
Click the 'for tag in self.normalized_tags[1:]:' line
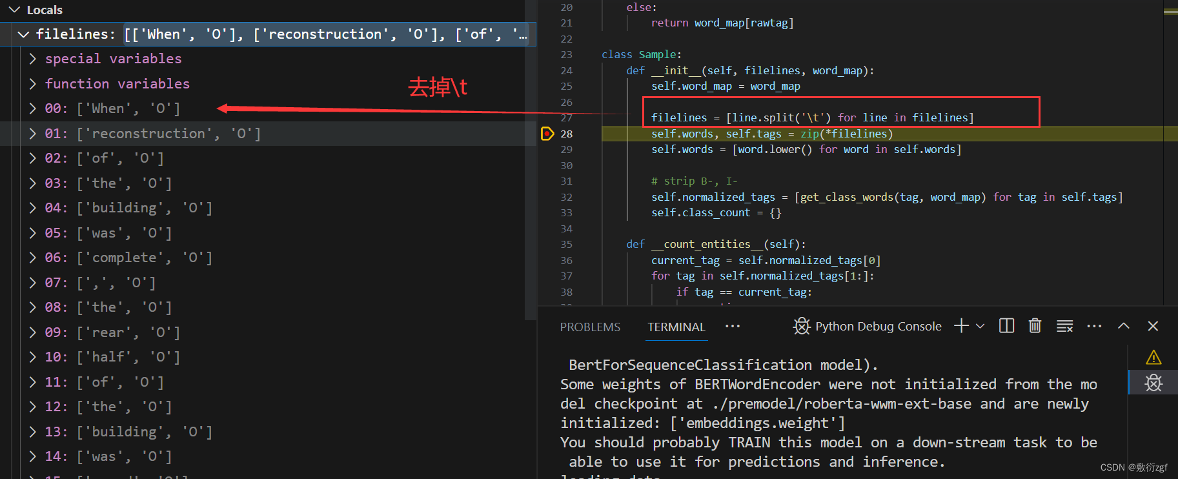pos(762,276)
